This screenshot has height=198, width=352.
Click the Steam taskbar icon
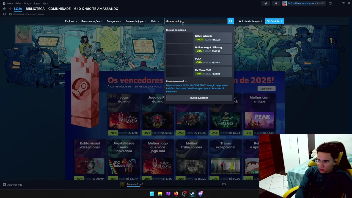[x=192, y=194]
